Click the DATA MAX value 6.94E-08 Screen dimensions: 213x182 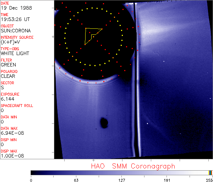tap(11, 133)
